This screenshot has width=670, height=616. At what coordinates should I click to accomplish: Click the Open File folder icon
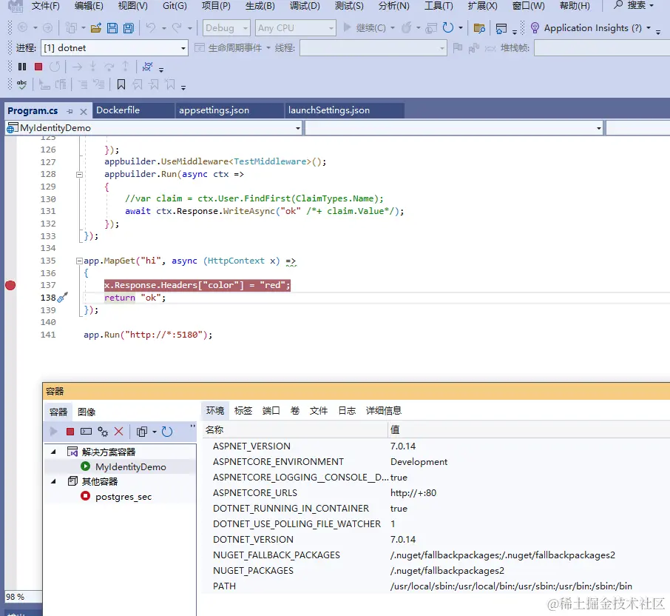95,28
